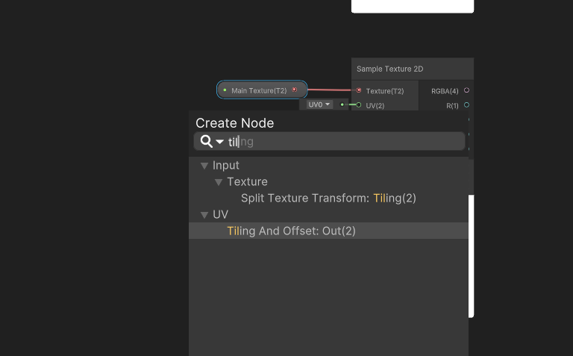Screen dimensions: 573x356
Task: Click the magnifying glass search icon
Action: pos(206,141)
